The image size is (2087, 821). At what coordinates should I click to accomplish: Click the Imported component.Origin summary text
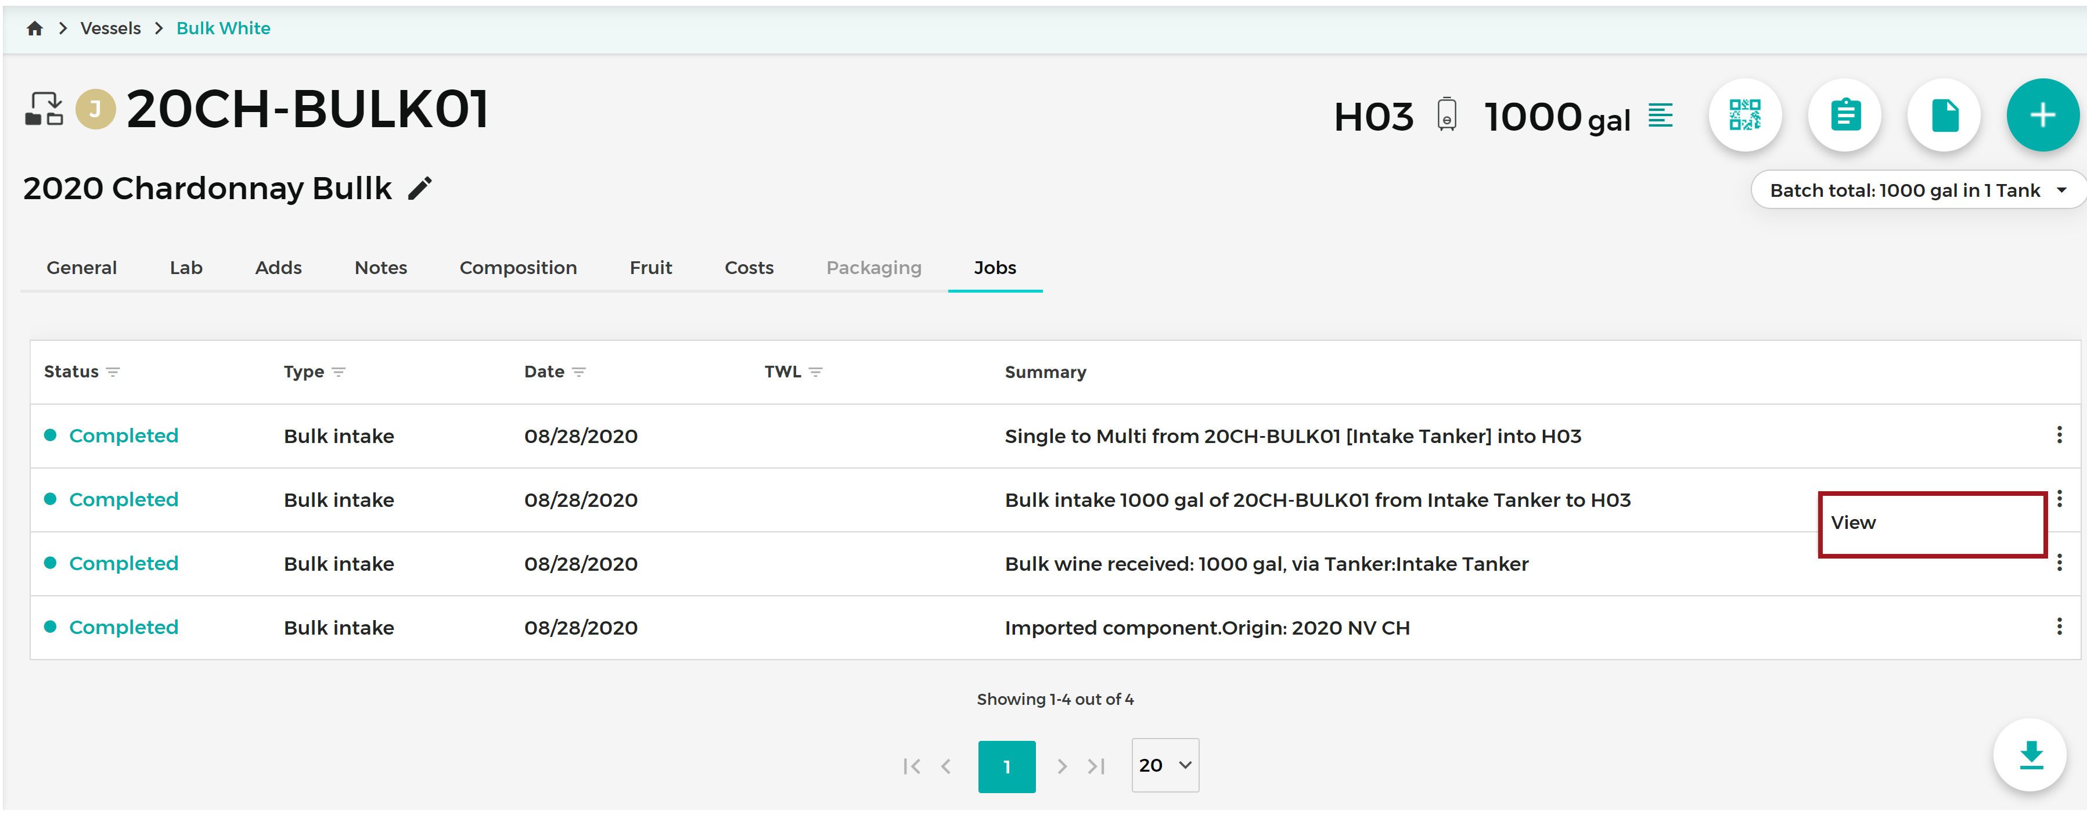(1206, 627)
